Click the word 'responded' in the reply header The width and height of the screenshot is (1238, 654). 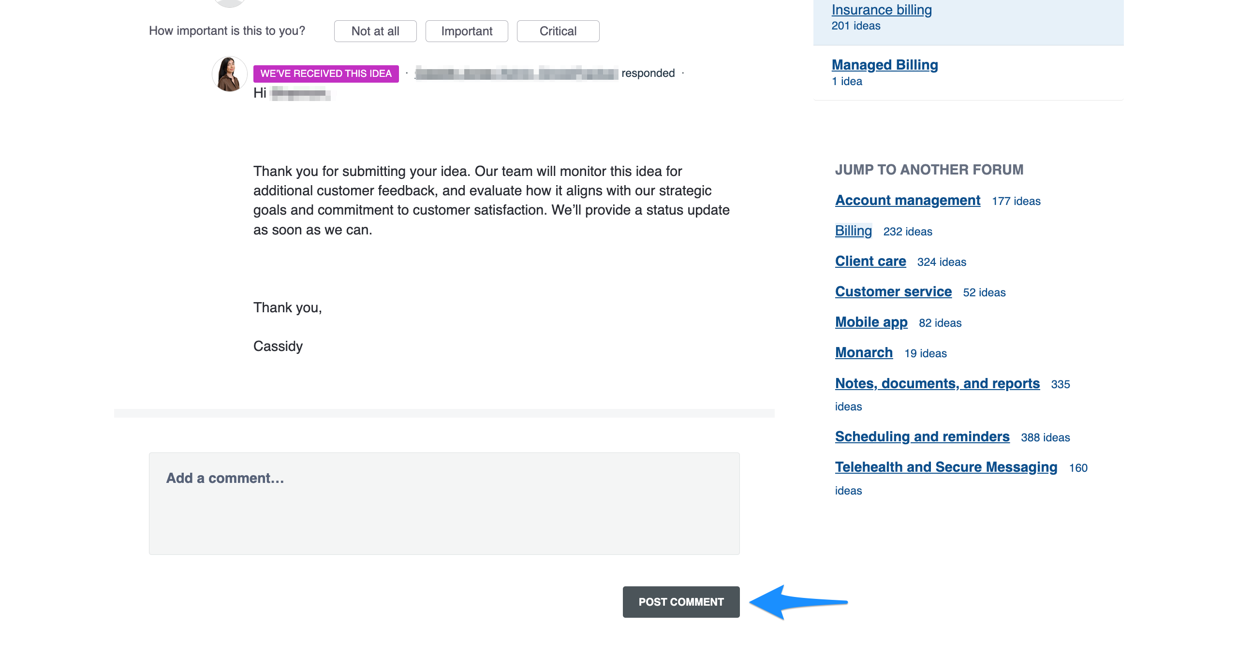648,73
